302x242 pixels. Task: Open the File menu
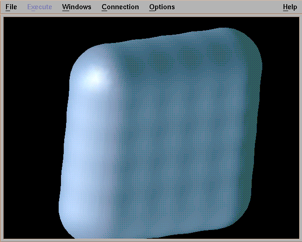tap(11, 7)
